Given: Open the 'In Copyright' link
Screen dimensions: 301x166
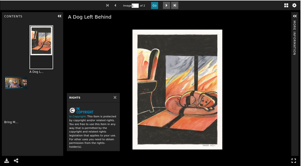Looking at the screenshot, I should point(77,117).
